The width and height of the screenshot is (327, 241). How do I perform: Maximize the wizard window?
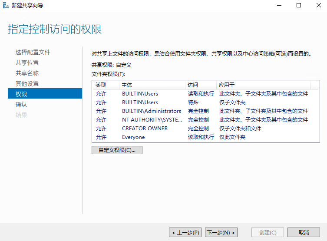pos(299,5)
